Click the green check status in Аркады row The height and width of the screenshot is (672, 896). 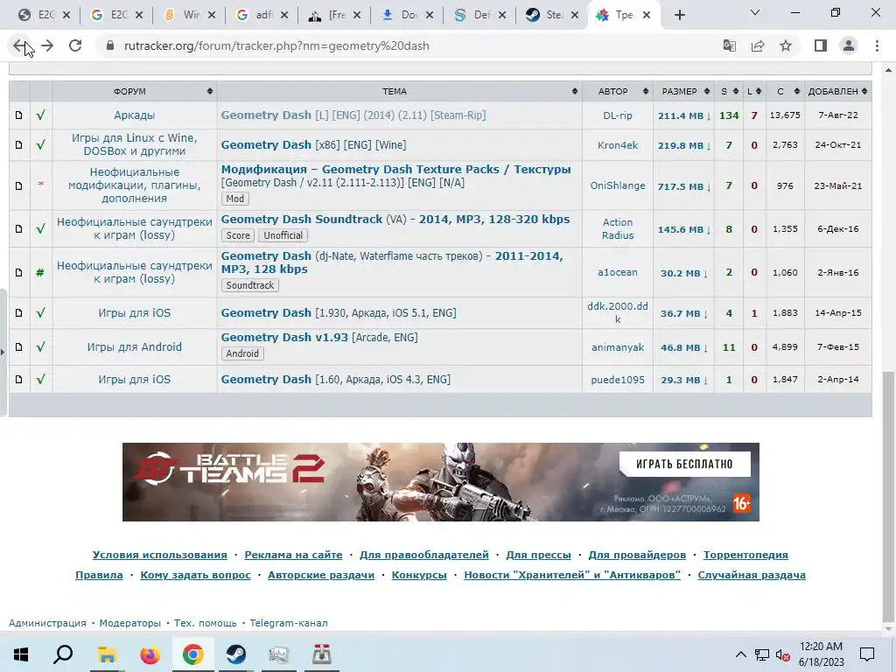(40, 115)
